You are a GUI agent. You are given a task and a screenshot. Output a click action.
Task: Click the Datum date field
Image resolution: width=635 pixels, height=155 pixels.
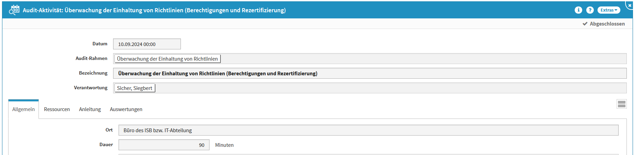[x=147, y=44]
